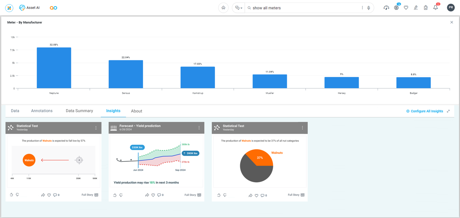Open the AI brain icon with badge 14
Viewport: 460px width, 218px height.
point(396,8)
